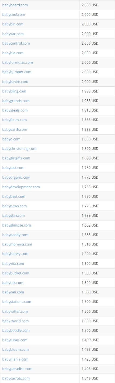Click baby-world.com domain link

pos(15,321)
